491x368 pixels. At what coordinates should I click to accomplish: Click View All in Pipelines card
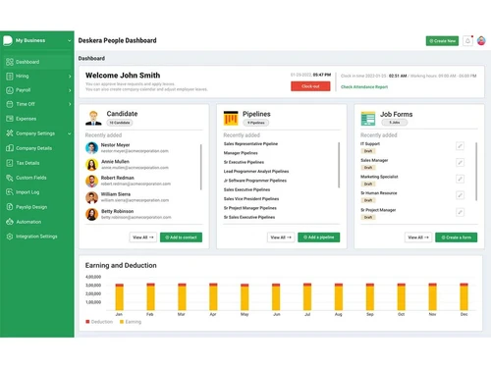[281, 237]
